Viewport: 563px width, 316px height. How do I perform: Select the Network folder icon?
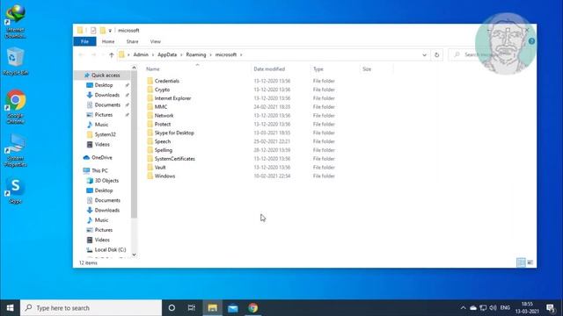[150, 115]
